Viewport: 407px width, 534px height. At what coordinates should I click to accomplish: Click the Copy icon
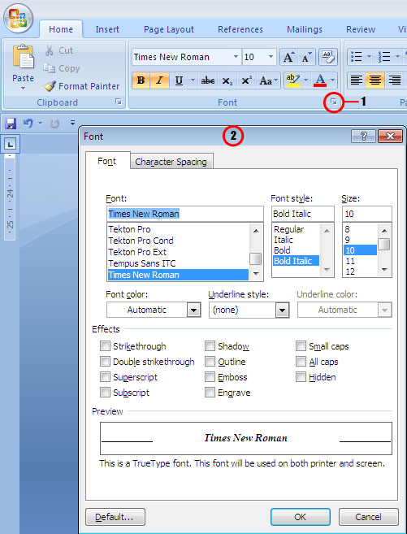click(49, 68)
